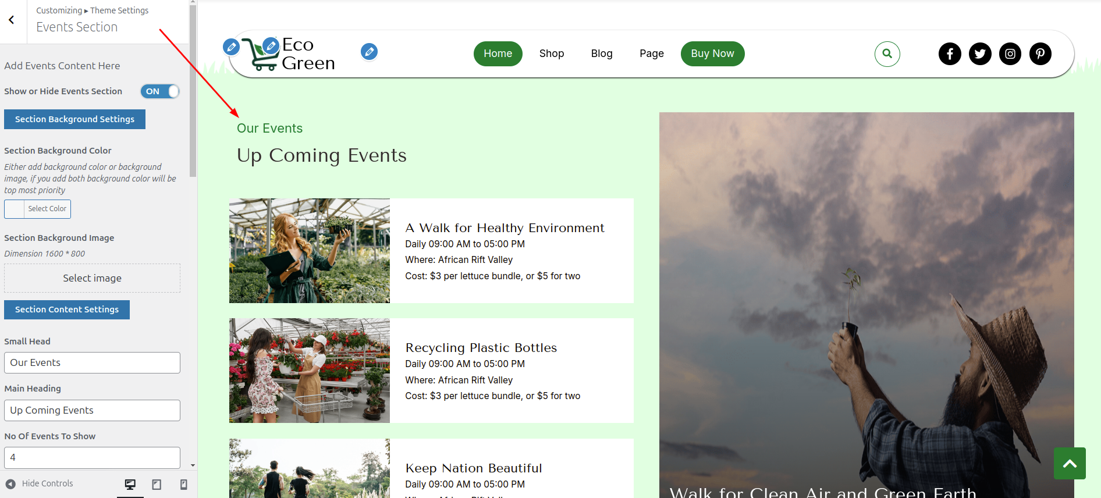The image size is (1101, 498).
Task: Click the Eco Green cart logo
Action: pos(260,55)
